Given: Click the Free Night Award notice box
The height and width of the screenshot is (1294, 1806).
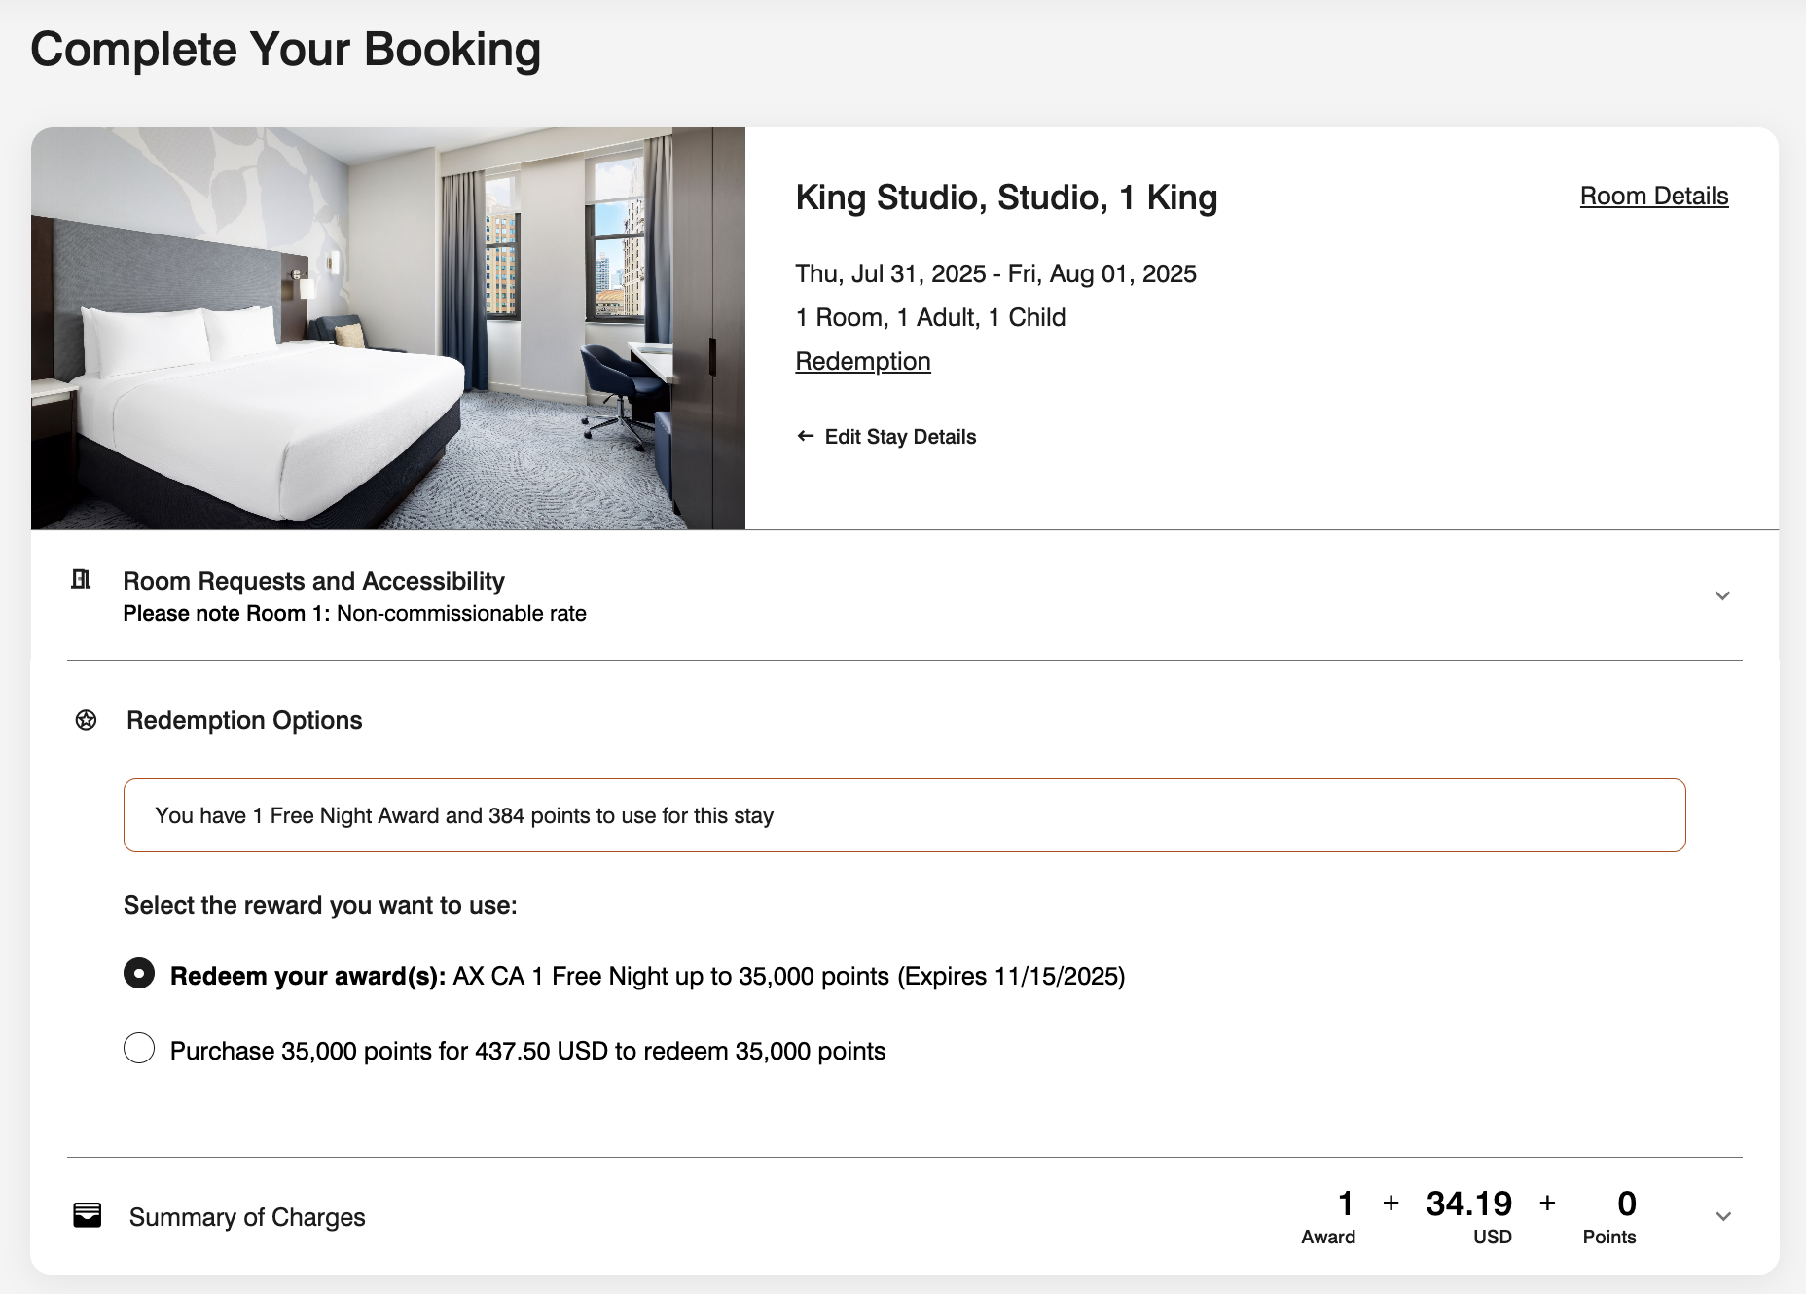Looking at the screenshot, I should pyautogui.click(x=903, y=815).
